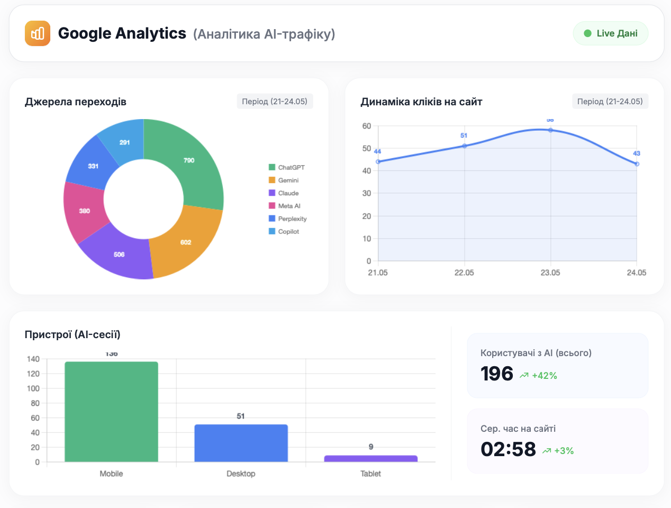Click the upward trend arrow next to +42%
Image resolution: width=671 pixels, height=508 pixels.
[524, 376]
